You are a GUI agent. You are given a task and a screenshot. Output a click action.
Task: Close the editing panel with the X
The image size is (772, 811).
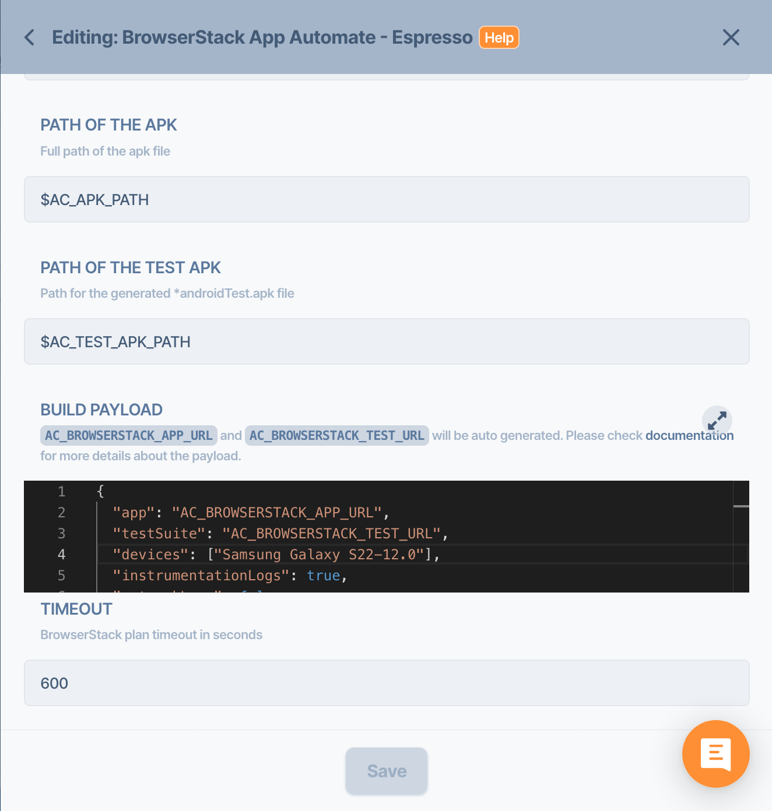pos(731,37)
